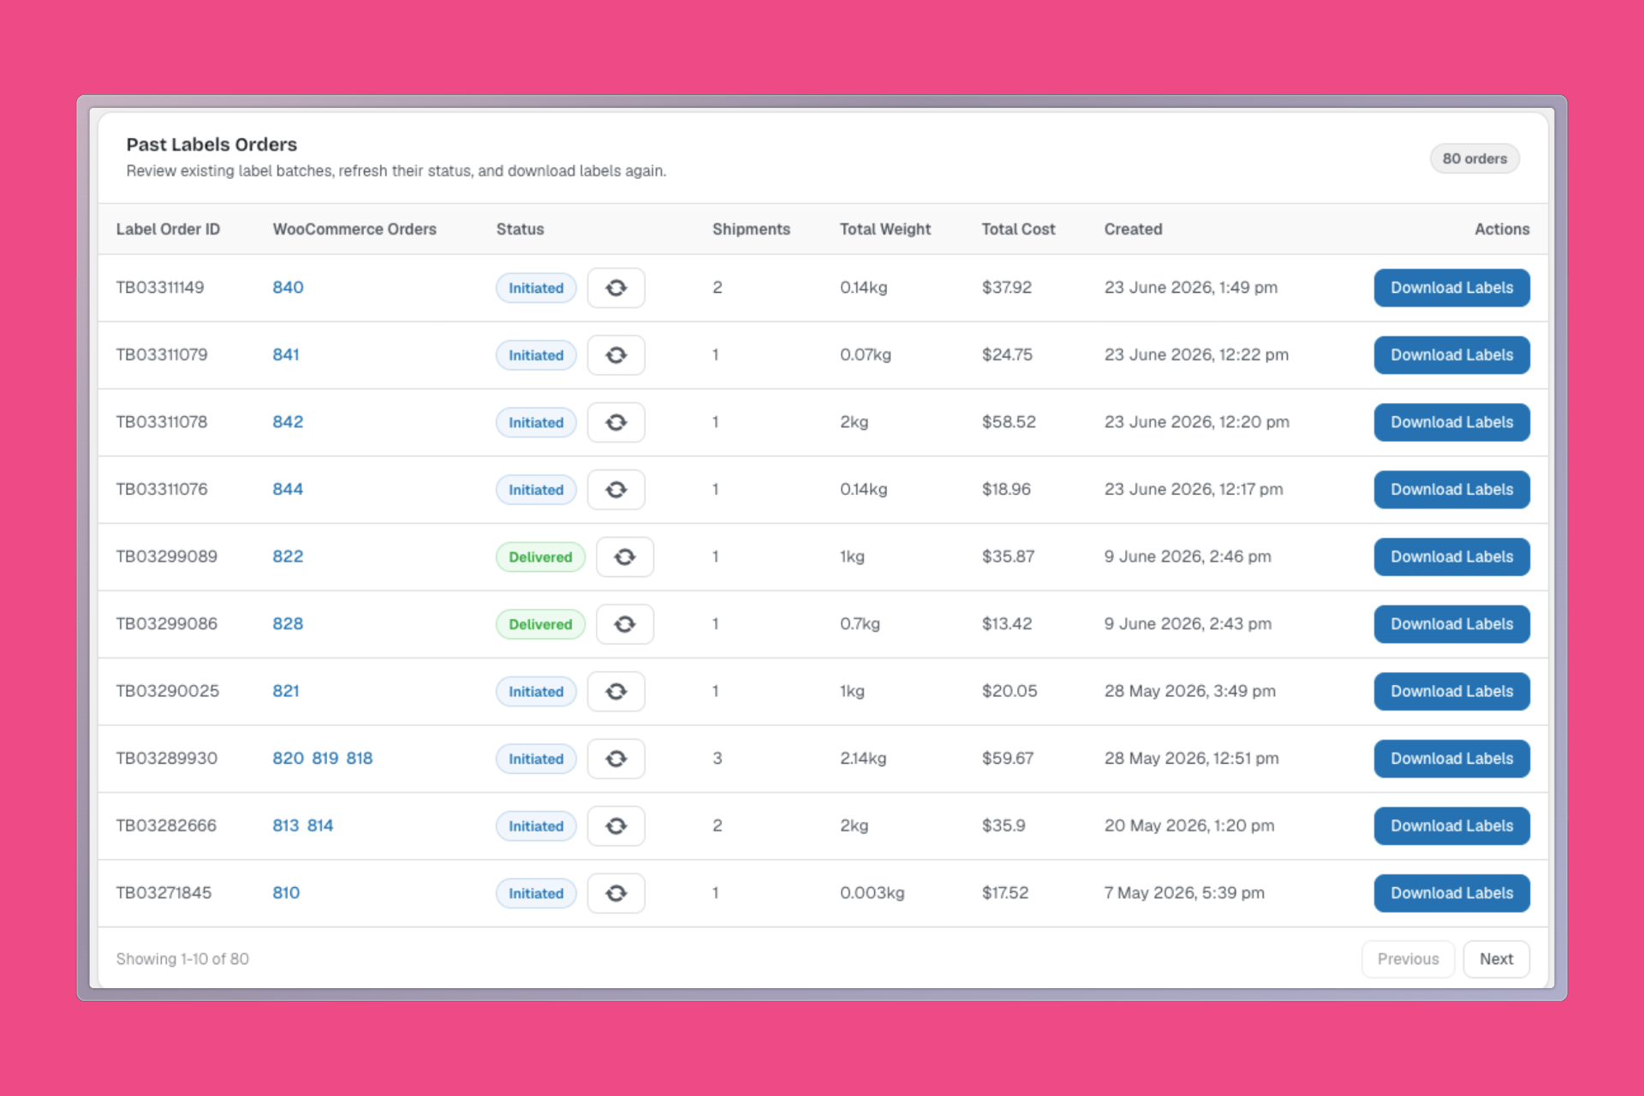Download labels for $59.67 order batch
The image size is (1644, 1096).
point(1451,759)
